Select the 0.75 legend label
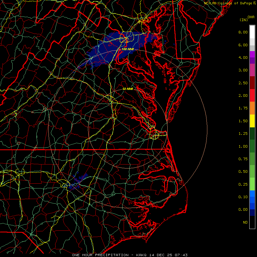257x257 pixels. [x=243, y=159]
